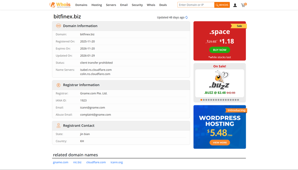Click abuse email complaint@gname.com
298x170 pixels.
(95, 115)
